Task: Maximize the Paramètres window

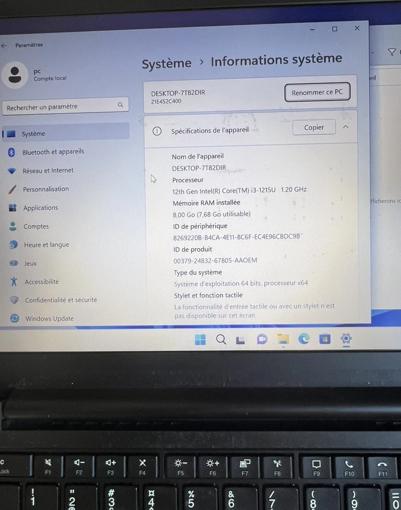Action: (334, 29)
